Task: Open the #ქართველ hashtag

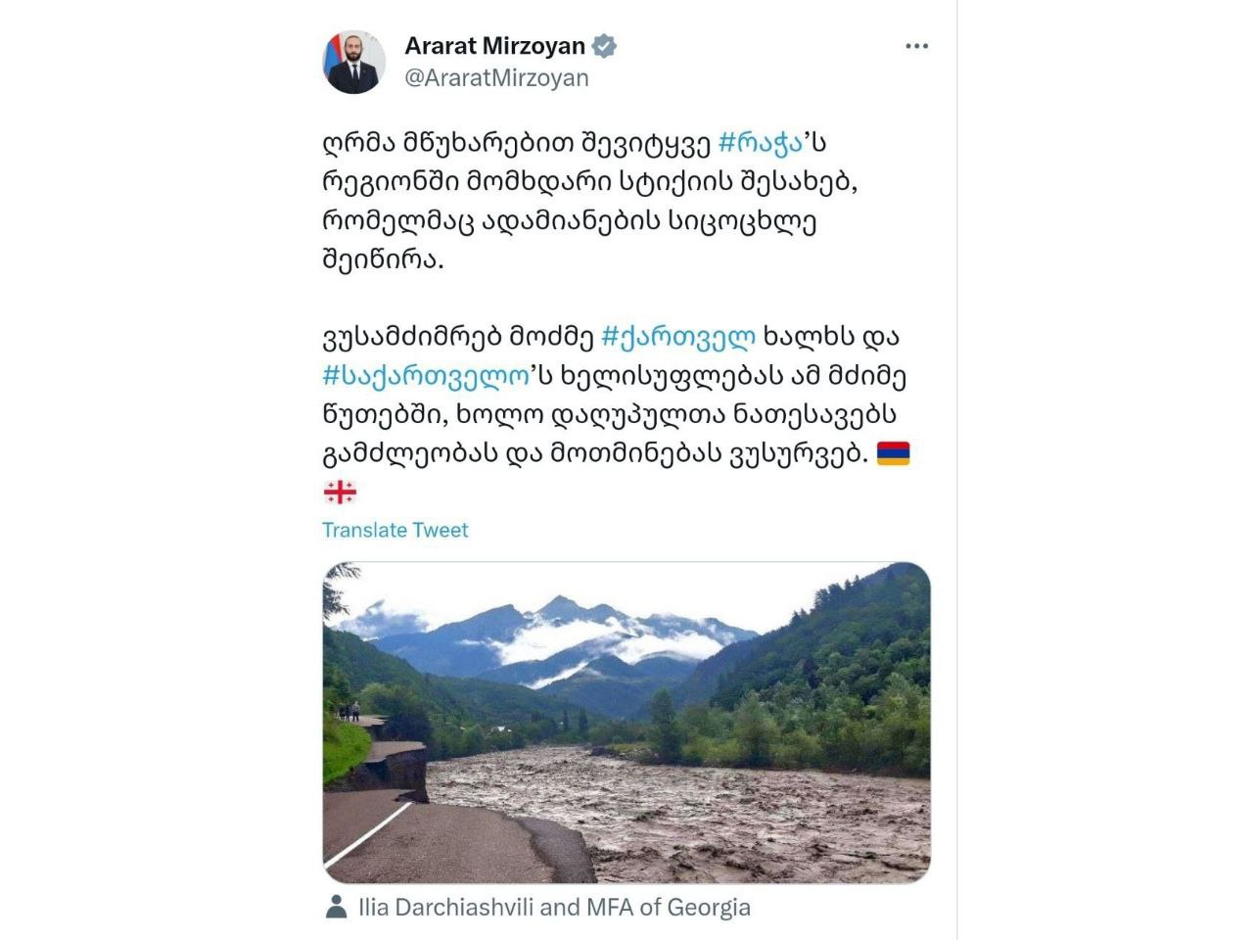Action: 677,337
